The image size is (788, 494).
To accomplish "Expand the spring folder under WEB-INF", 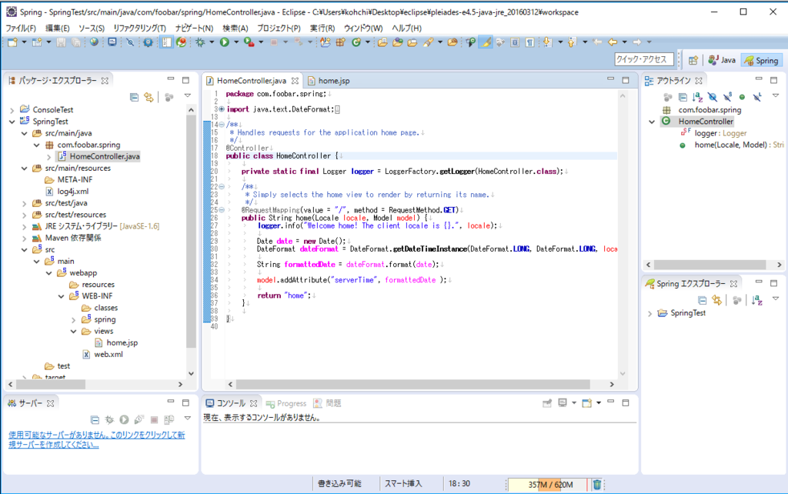I will coord(73,319).
